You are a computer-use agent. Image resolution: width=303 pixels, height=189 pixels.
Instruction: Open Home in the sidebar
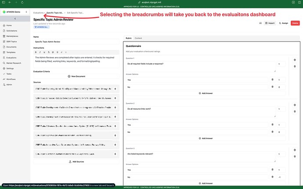pos(9,25)
